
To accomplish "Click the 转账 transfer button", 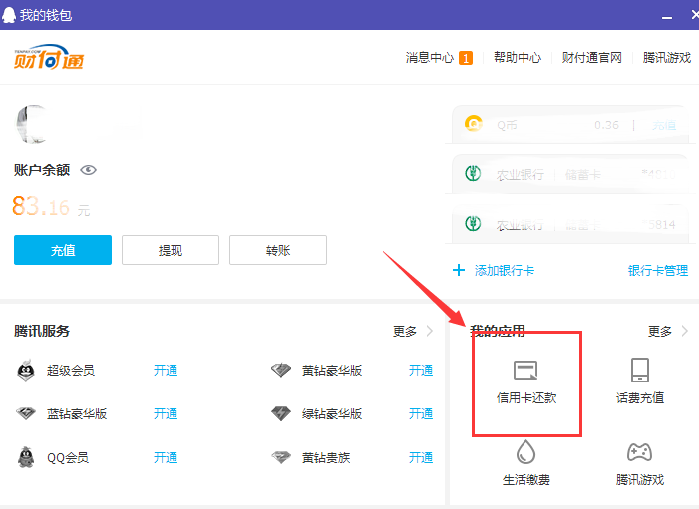I will (x=278, y=250).
